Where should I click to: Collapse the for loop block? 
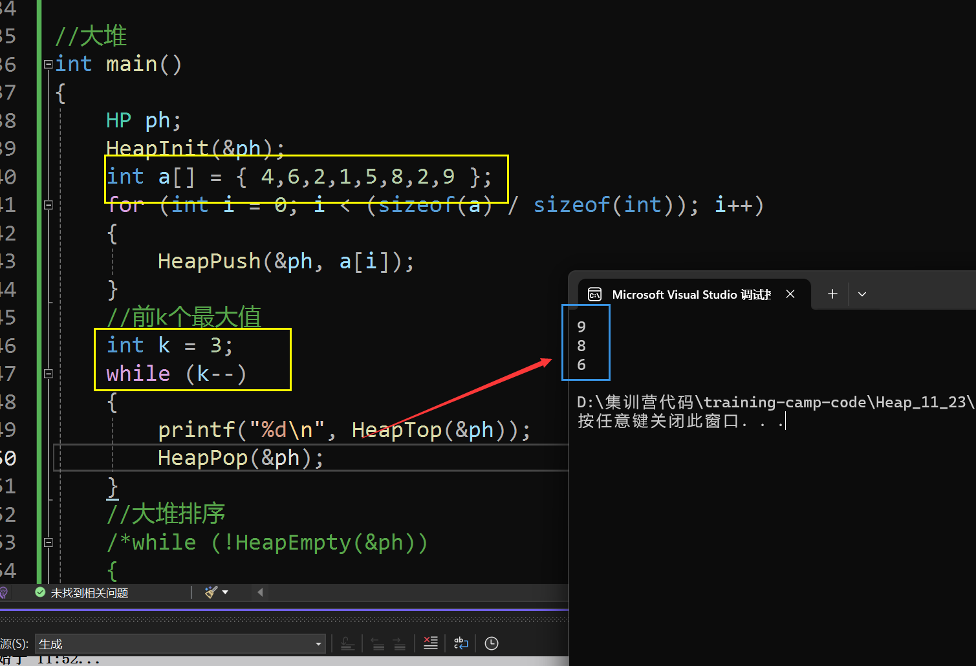49,205
